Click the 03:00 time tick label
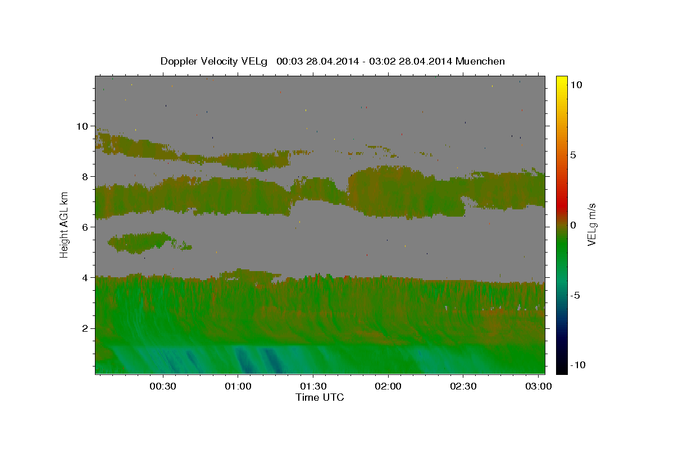 tap(538, 386)
